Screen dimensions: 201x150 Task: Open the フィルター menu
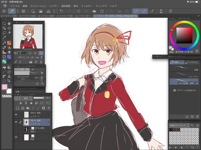point(87,6)
